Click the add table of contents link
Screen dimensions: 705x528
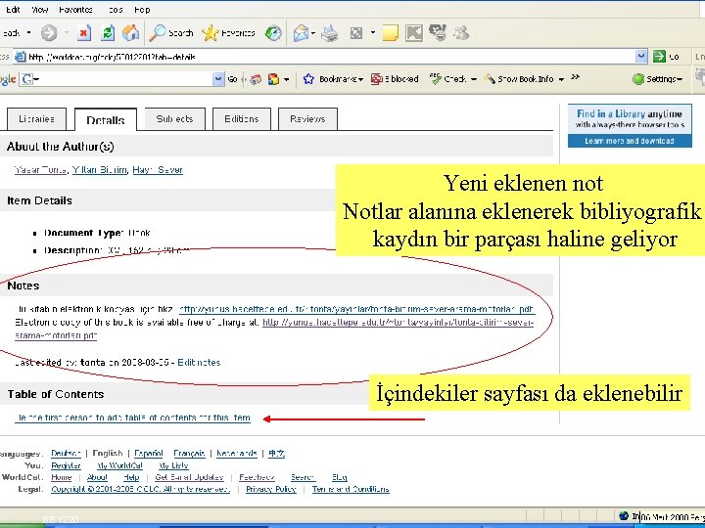click(132, 418)
